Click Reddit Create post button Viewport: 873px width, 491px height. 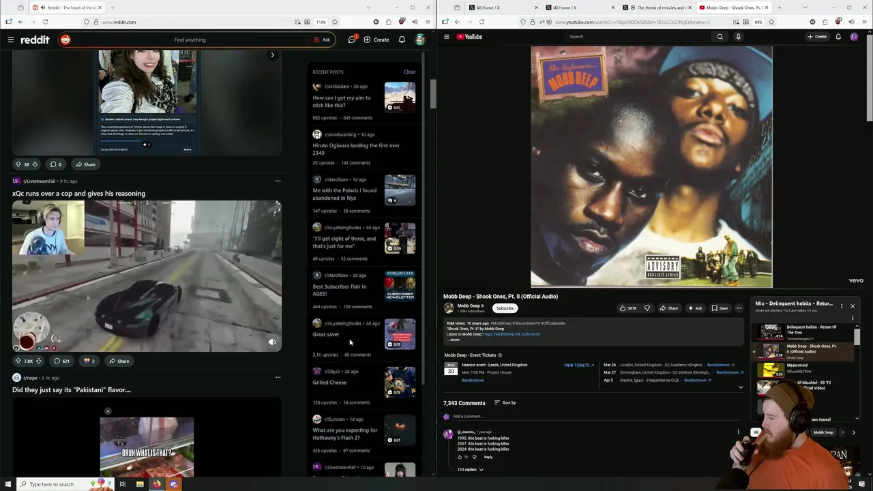376,40
